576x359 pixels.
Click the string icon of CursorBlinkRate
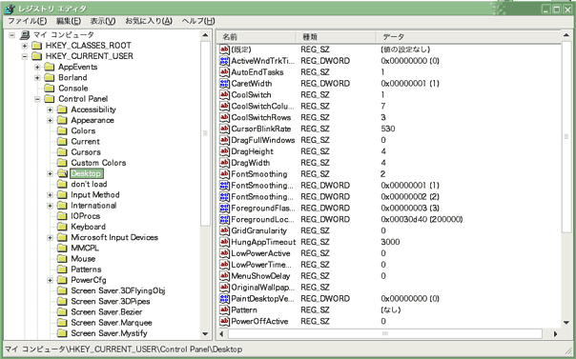(x=224, y=129)
